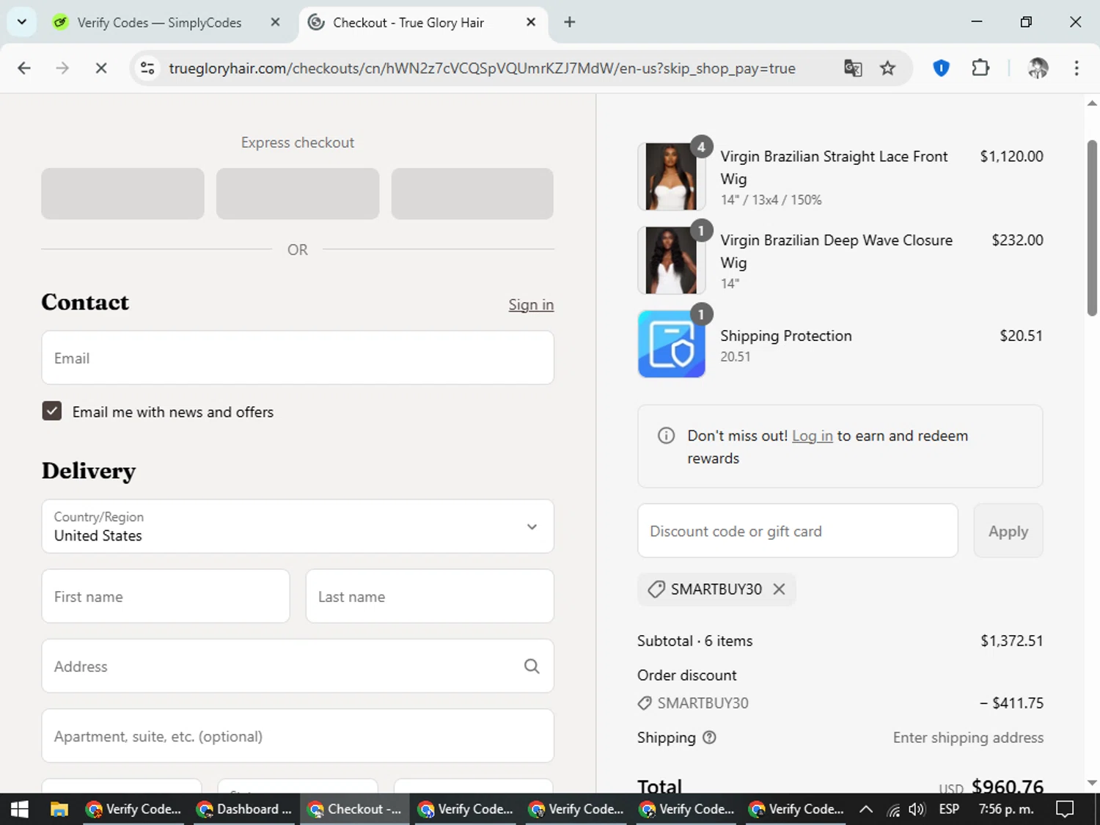1100x825 pixels.
Task: Focus the First name field
Action: point(166,596)
